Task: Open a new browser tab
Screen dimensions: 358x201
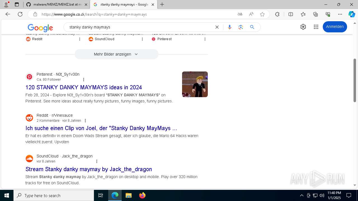Action: tap(162, 4)
